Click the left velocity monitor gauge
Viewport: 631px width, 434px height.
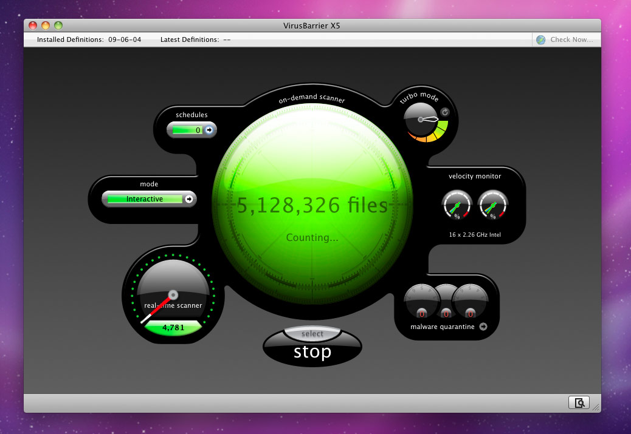[457, 205]
